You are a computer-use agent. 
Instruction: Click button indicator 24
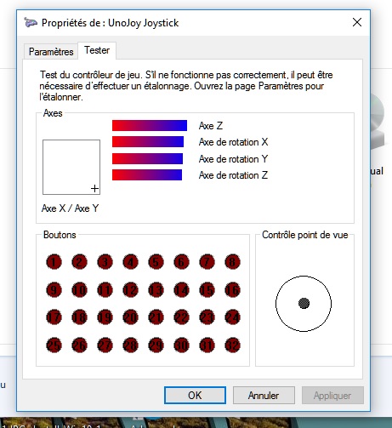(x=232, y=317)
